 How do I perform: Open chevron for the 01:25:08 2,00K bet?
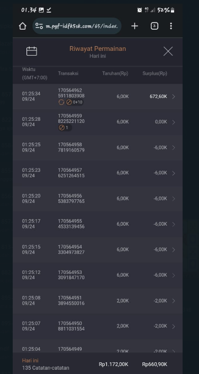tap(174, 301)
